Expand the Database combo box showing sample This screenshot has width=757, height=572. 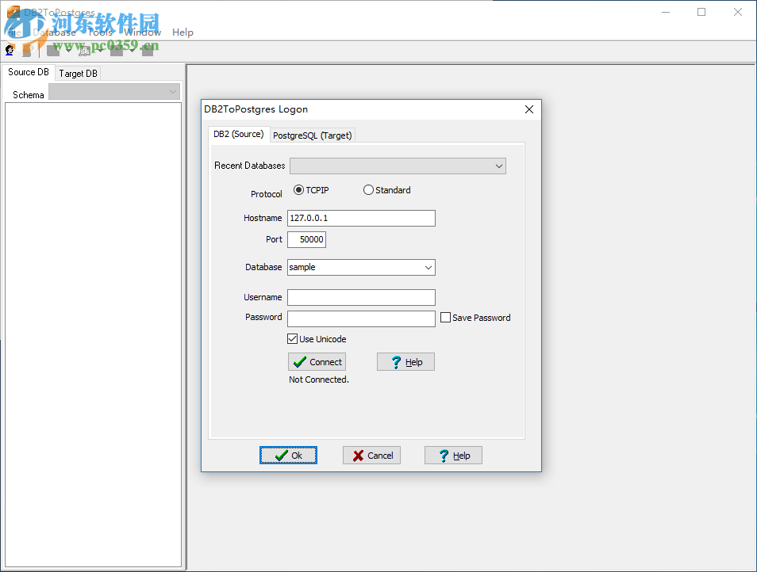coord(428,267)
